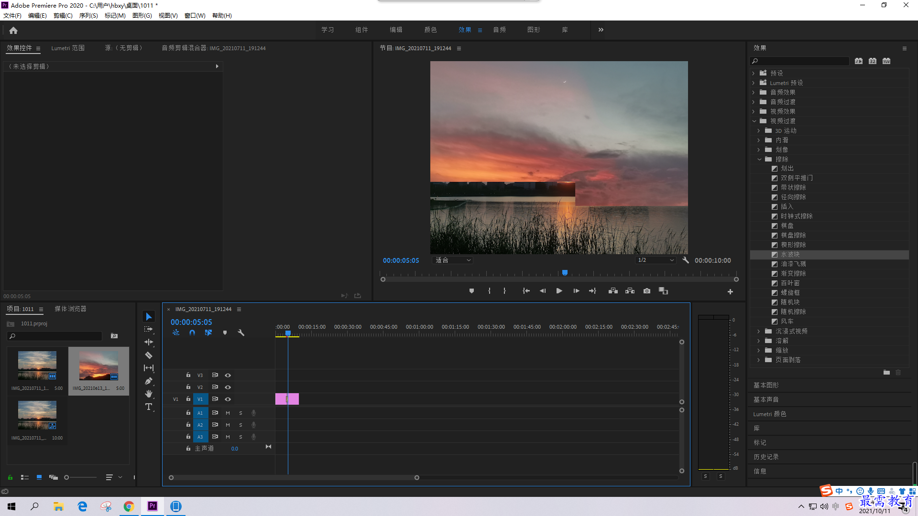
Task: Show more workspaces chevron
Action: tap(601, 30)
